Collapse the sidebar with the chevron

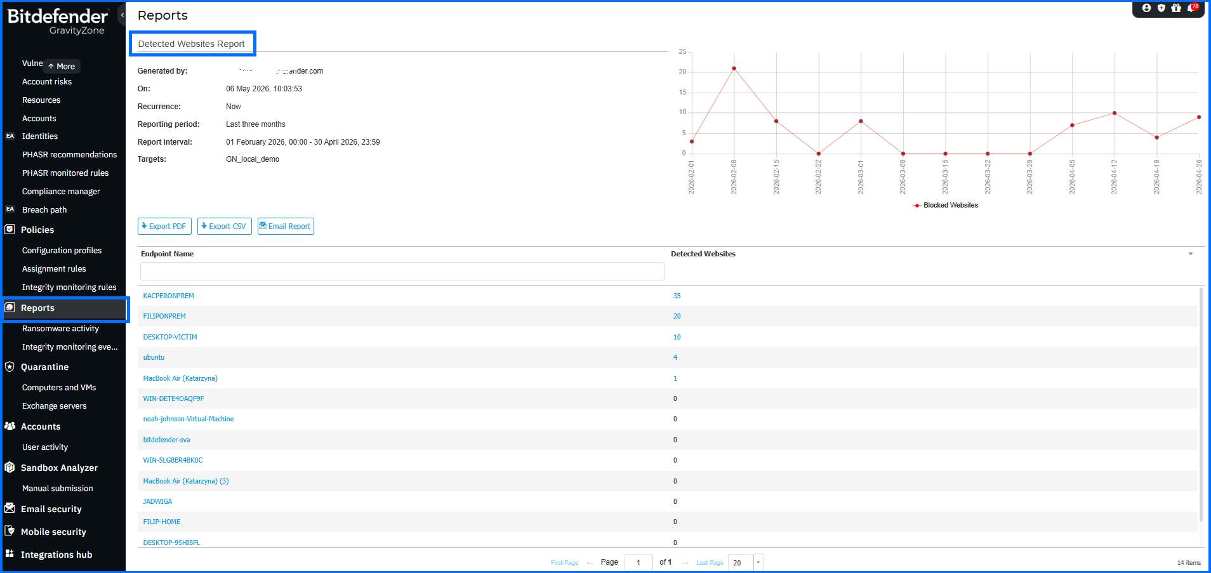[x=122, y=15]
